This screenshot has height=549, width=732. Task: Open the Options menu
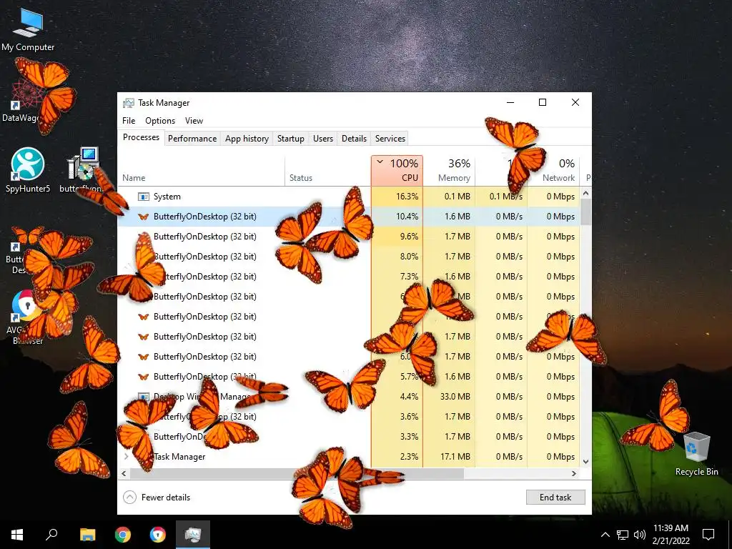[x=160, y=120]
